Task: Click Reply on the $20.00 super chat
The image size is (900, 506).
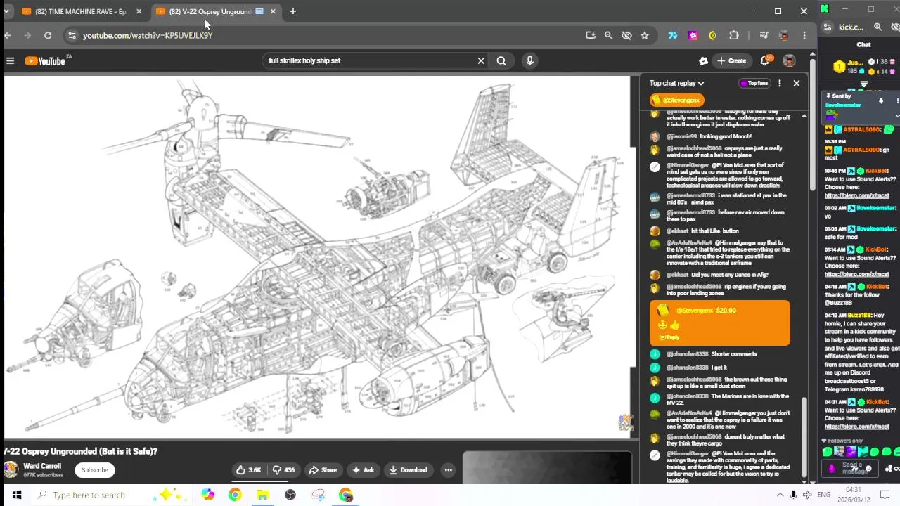Action: point(669,337)
